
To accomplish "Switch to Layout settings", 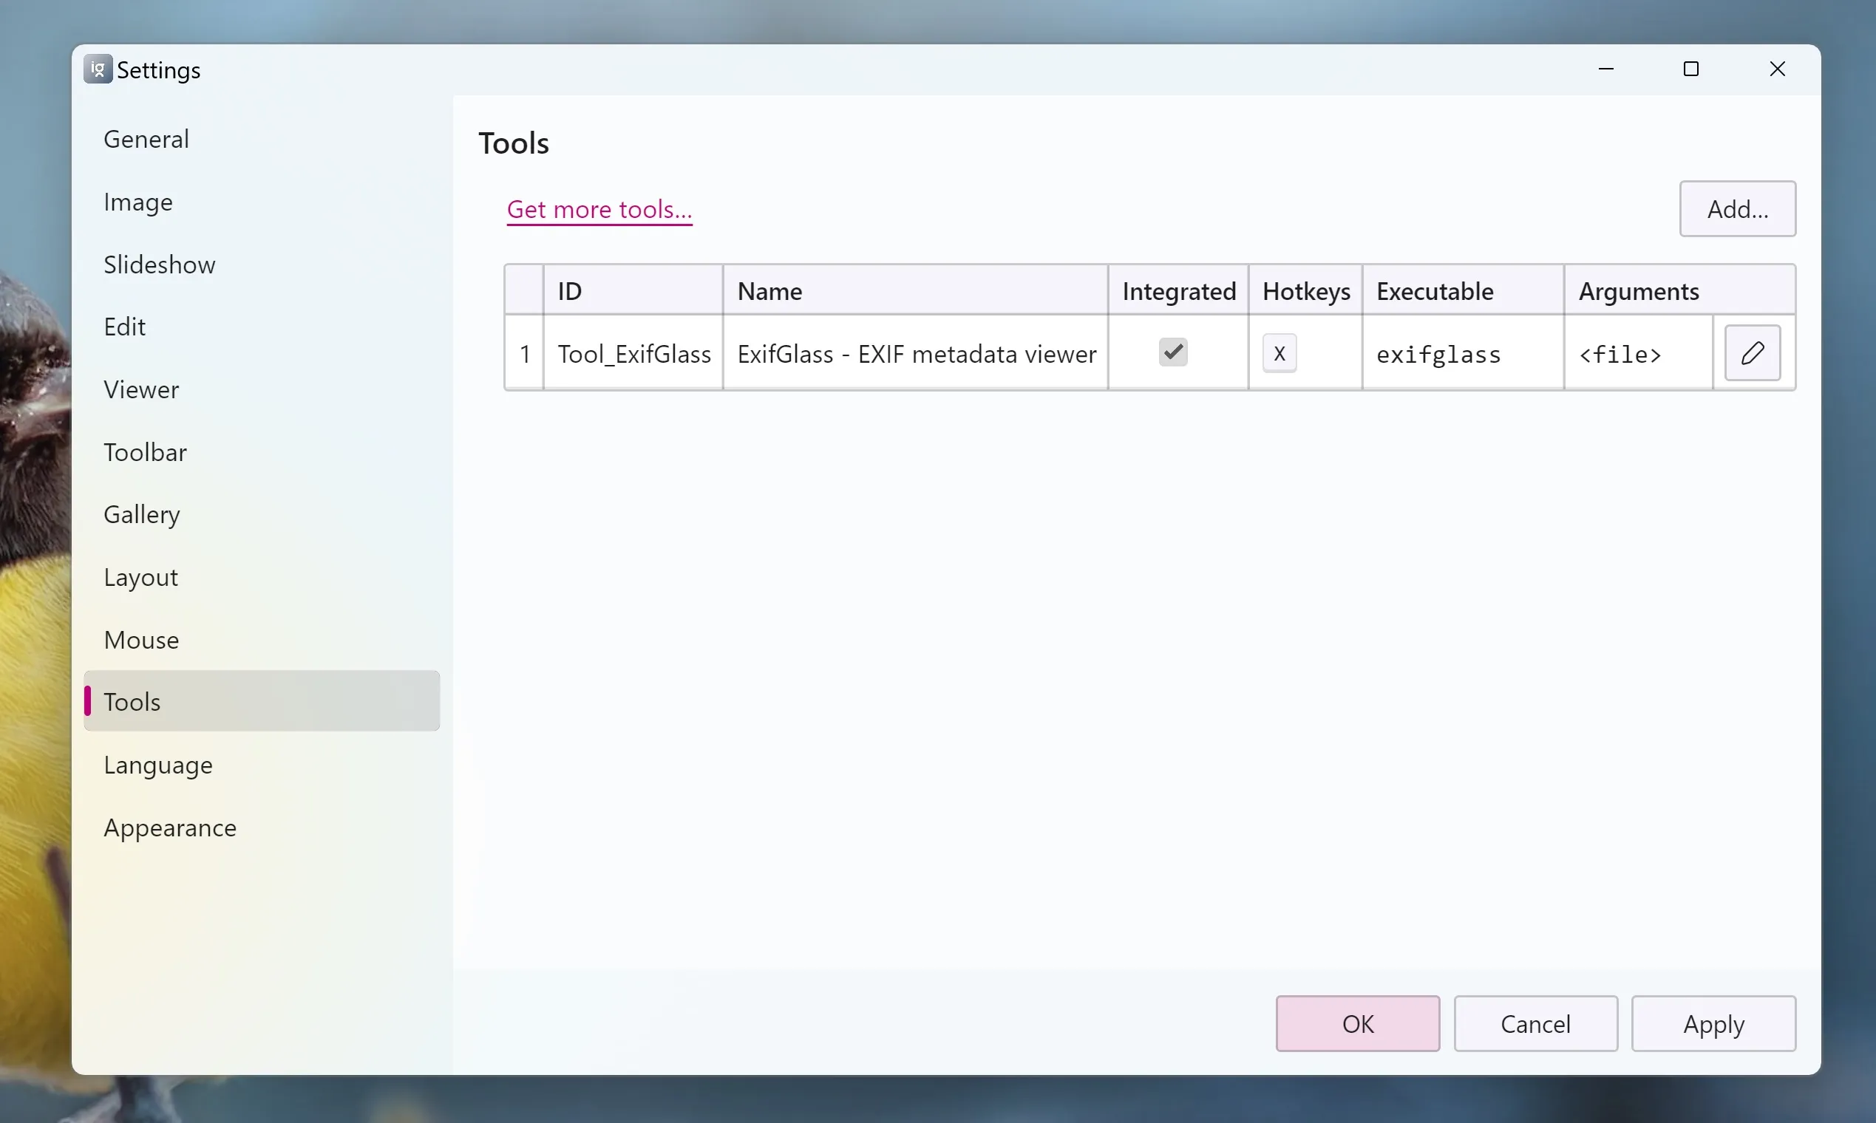I will (x=141, y=578).
